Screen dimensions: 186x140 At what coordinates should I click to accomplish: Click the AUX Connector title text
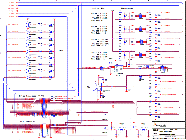(28, 122)
